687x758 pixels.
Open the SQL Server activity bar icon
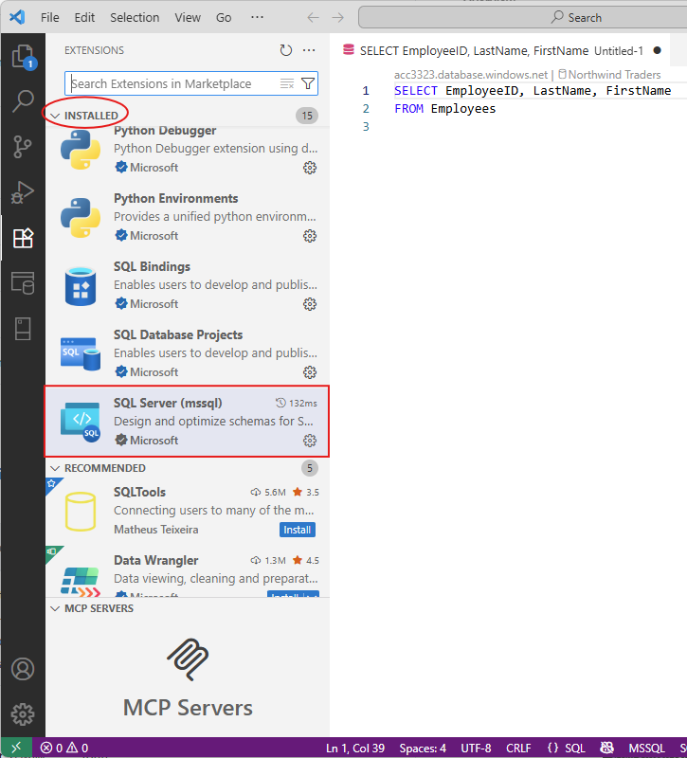tap(23, 283)
